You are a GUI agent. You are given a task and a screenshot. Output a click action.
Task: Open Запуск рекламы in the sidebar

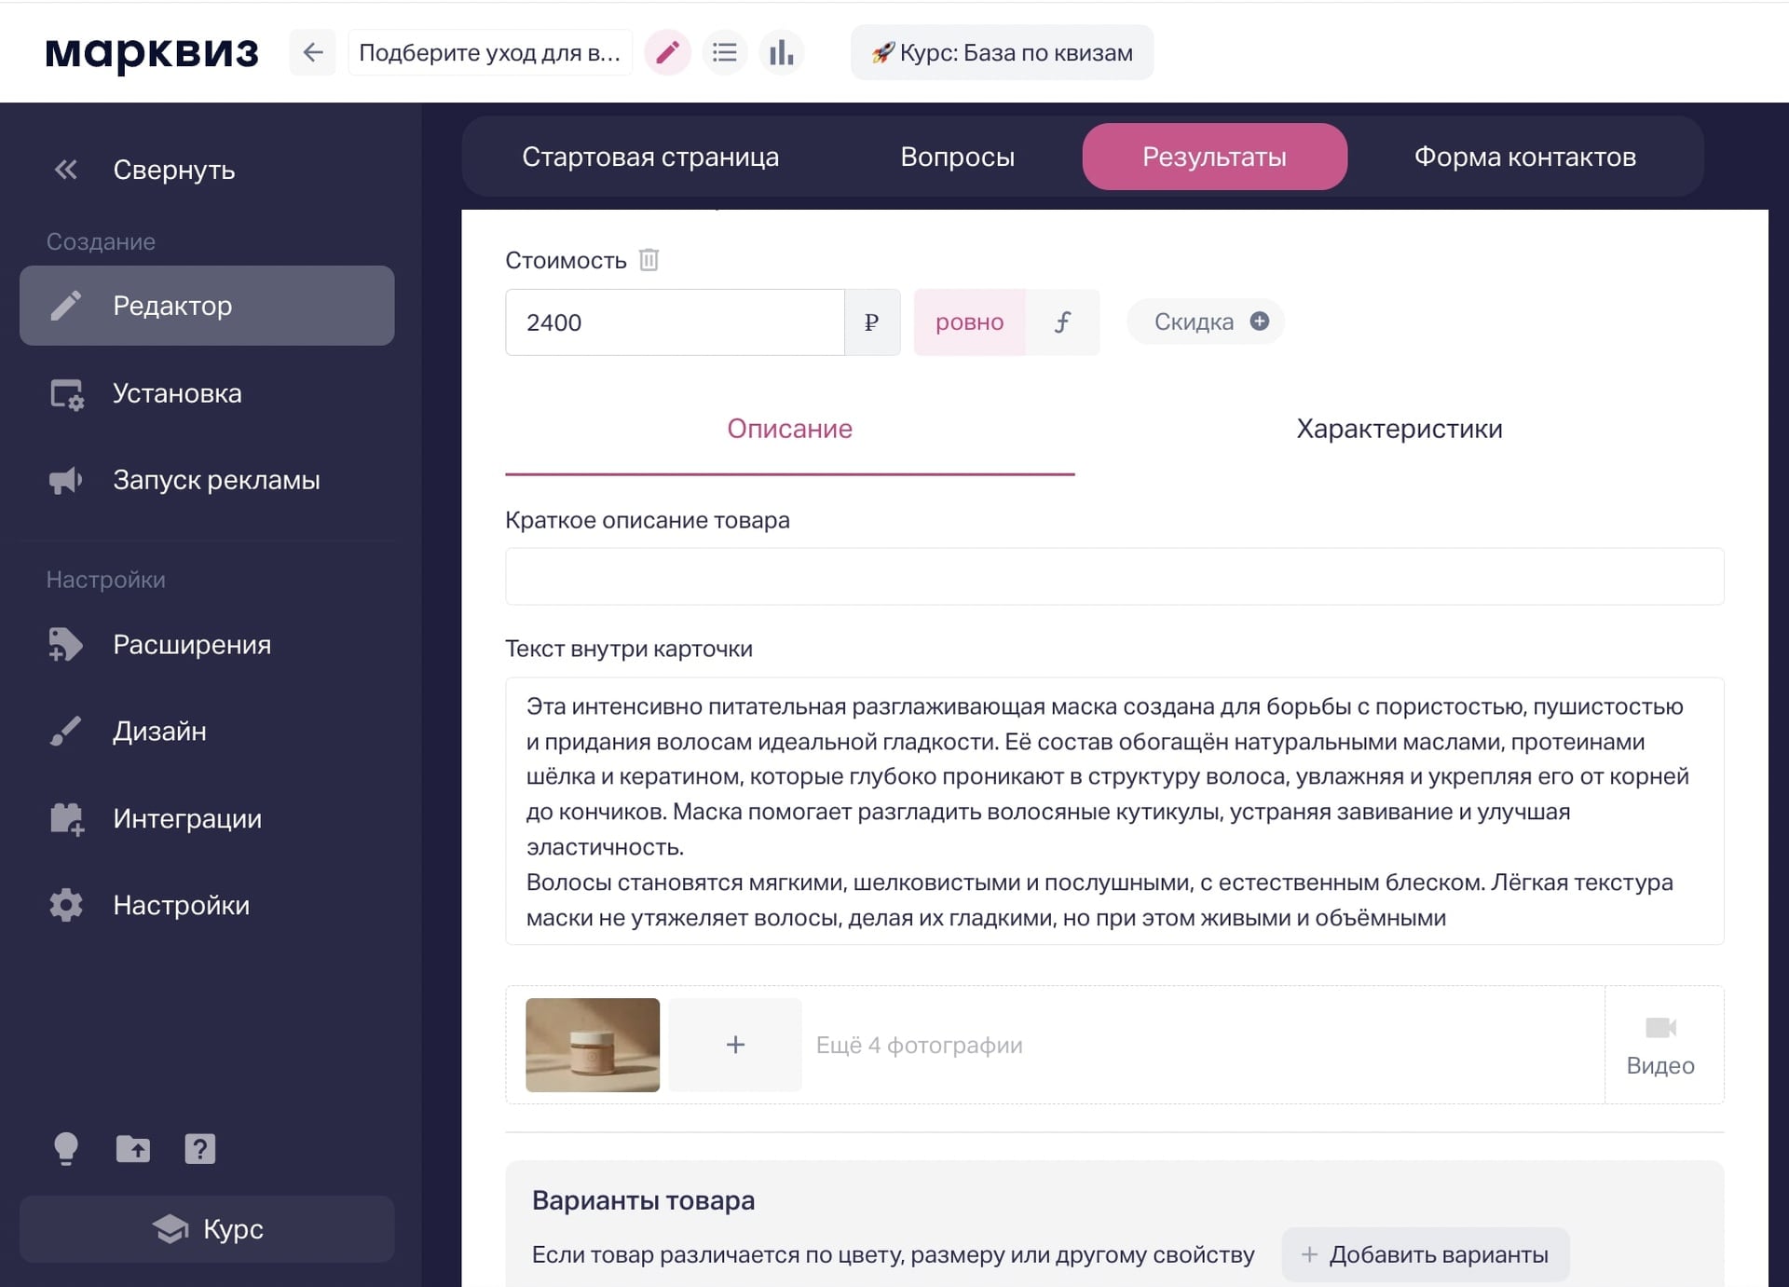[x=216, y=479]
